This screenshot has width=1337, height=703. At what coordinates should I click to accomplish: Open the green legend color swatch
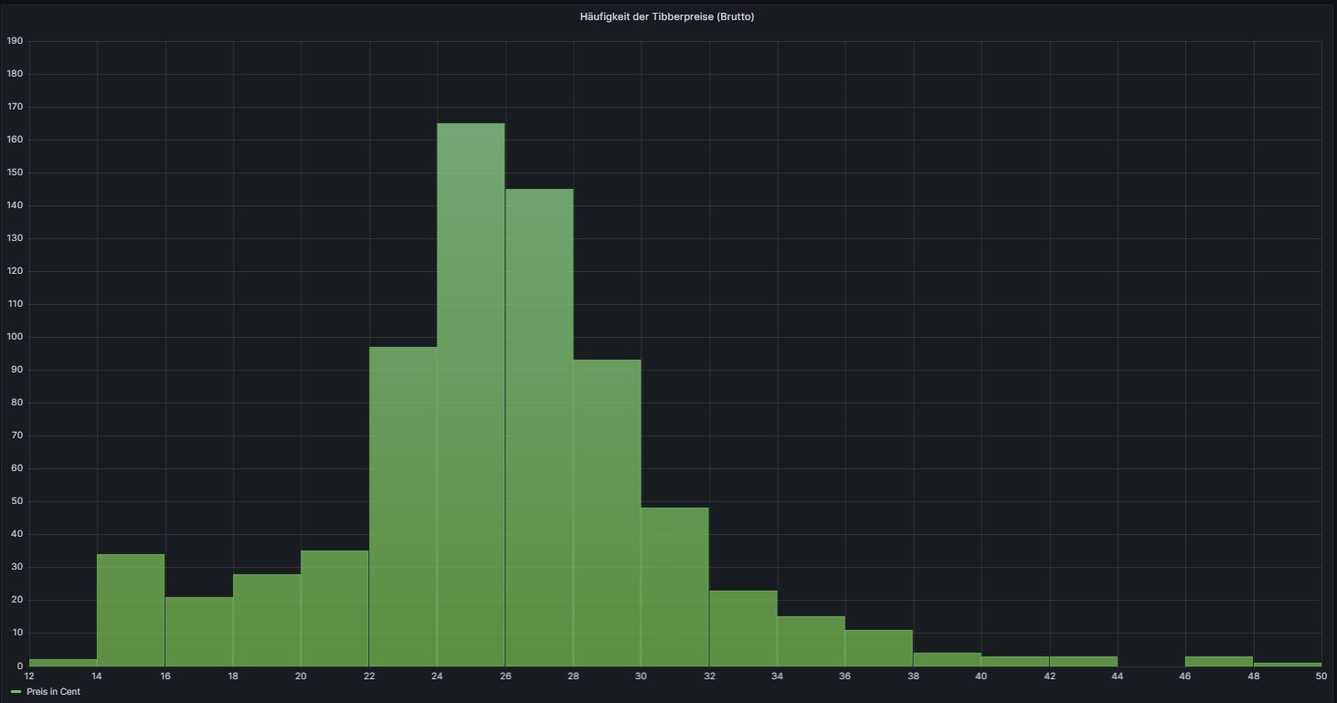point(16,692)
